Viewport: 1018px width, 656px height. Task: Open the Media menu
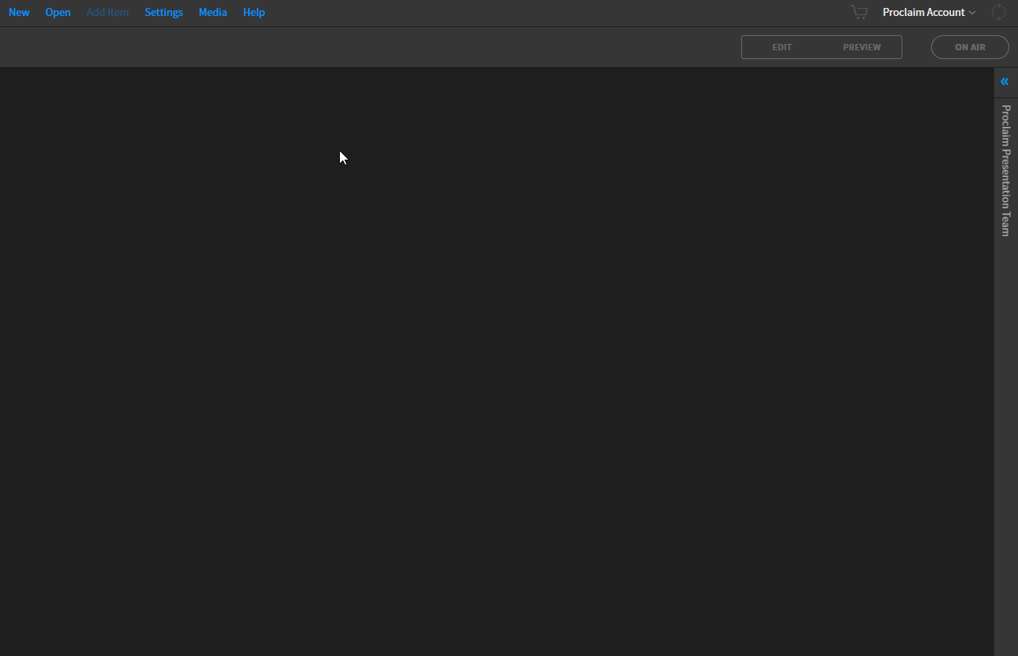213,13
